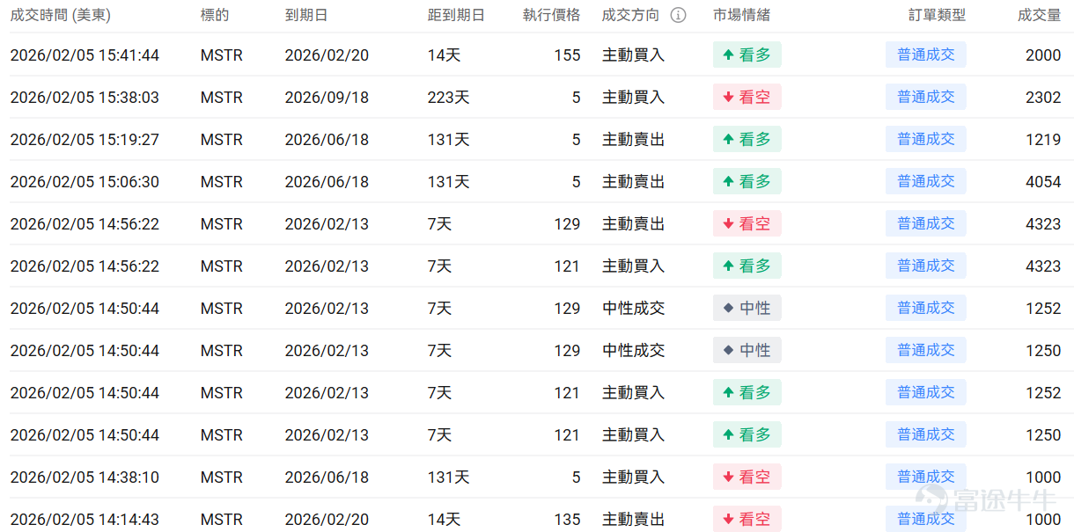The width and height of the screenshot is (1074, 532).
Task: Click the timestamp 2026/02/05 15:38:03
Action: coord(85,98)
